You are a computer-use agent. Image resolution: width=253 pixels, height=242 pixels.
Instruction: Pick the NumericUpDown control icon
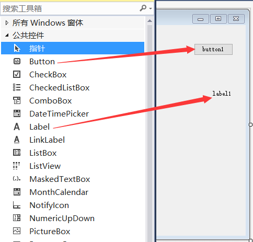point(17,218)
